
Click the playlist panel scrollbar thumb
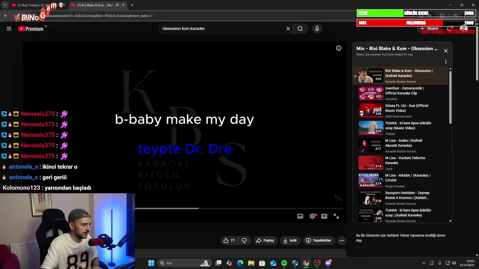tap(450, 97)
